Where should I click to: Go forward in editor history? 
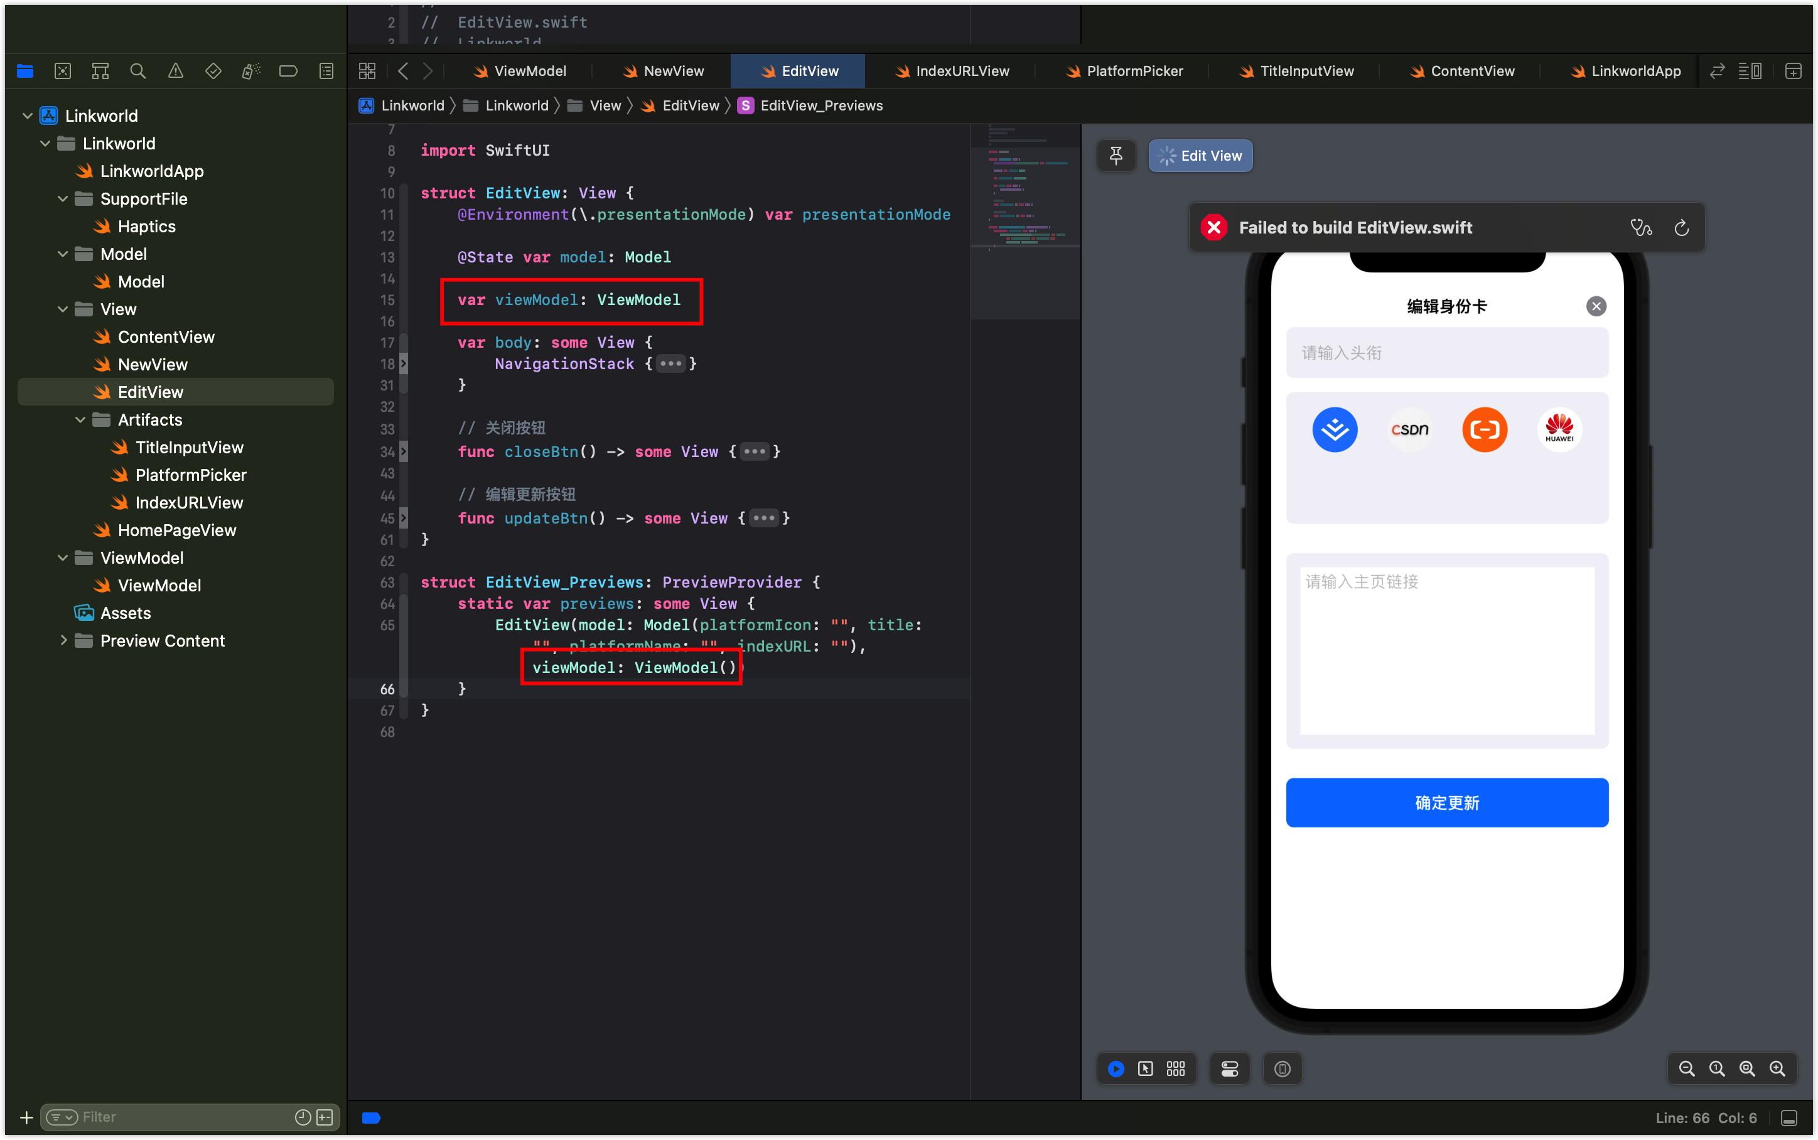click(428, 71)
